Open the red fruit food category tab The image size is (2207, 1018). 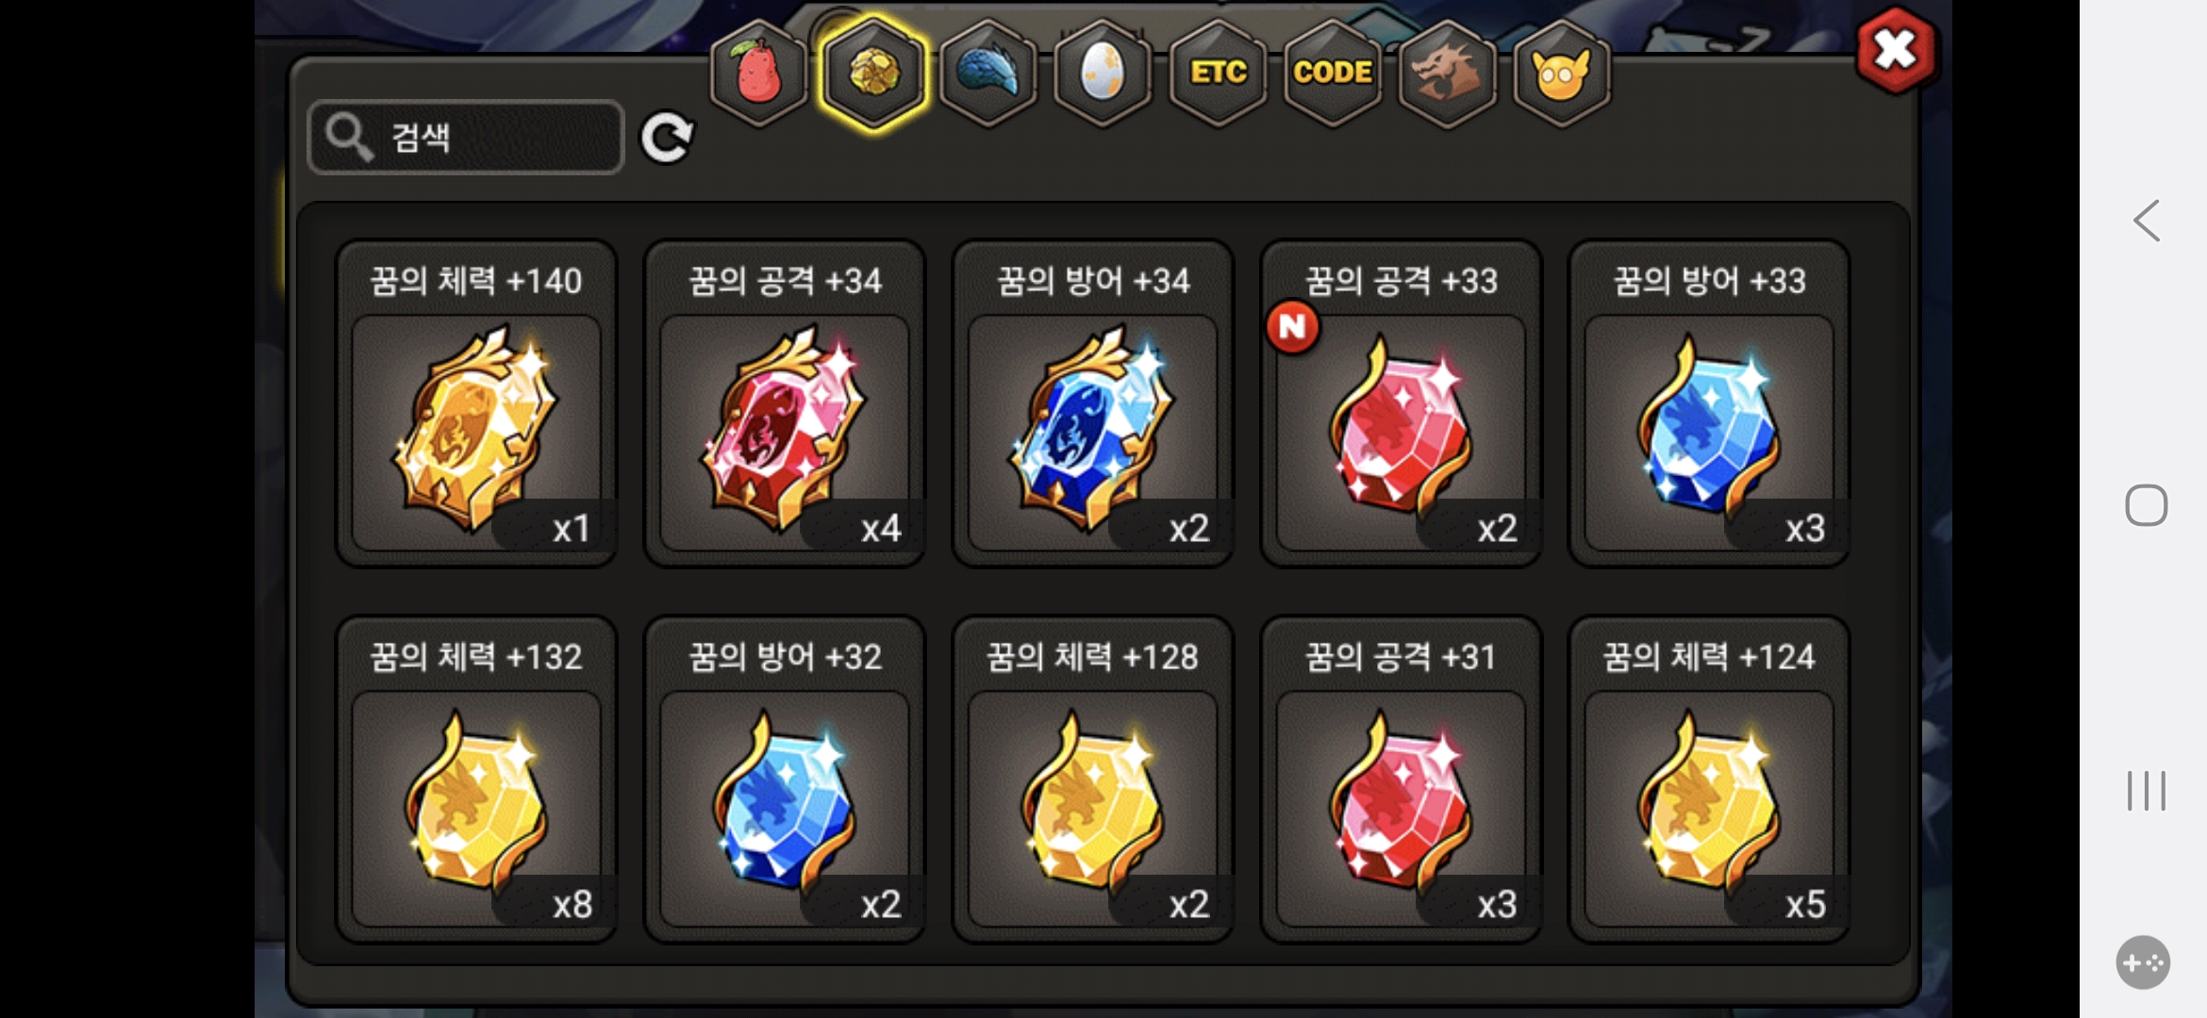pyautogui.click(x=759, y=73)
